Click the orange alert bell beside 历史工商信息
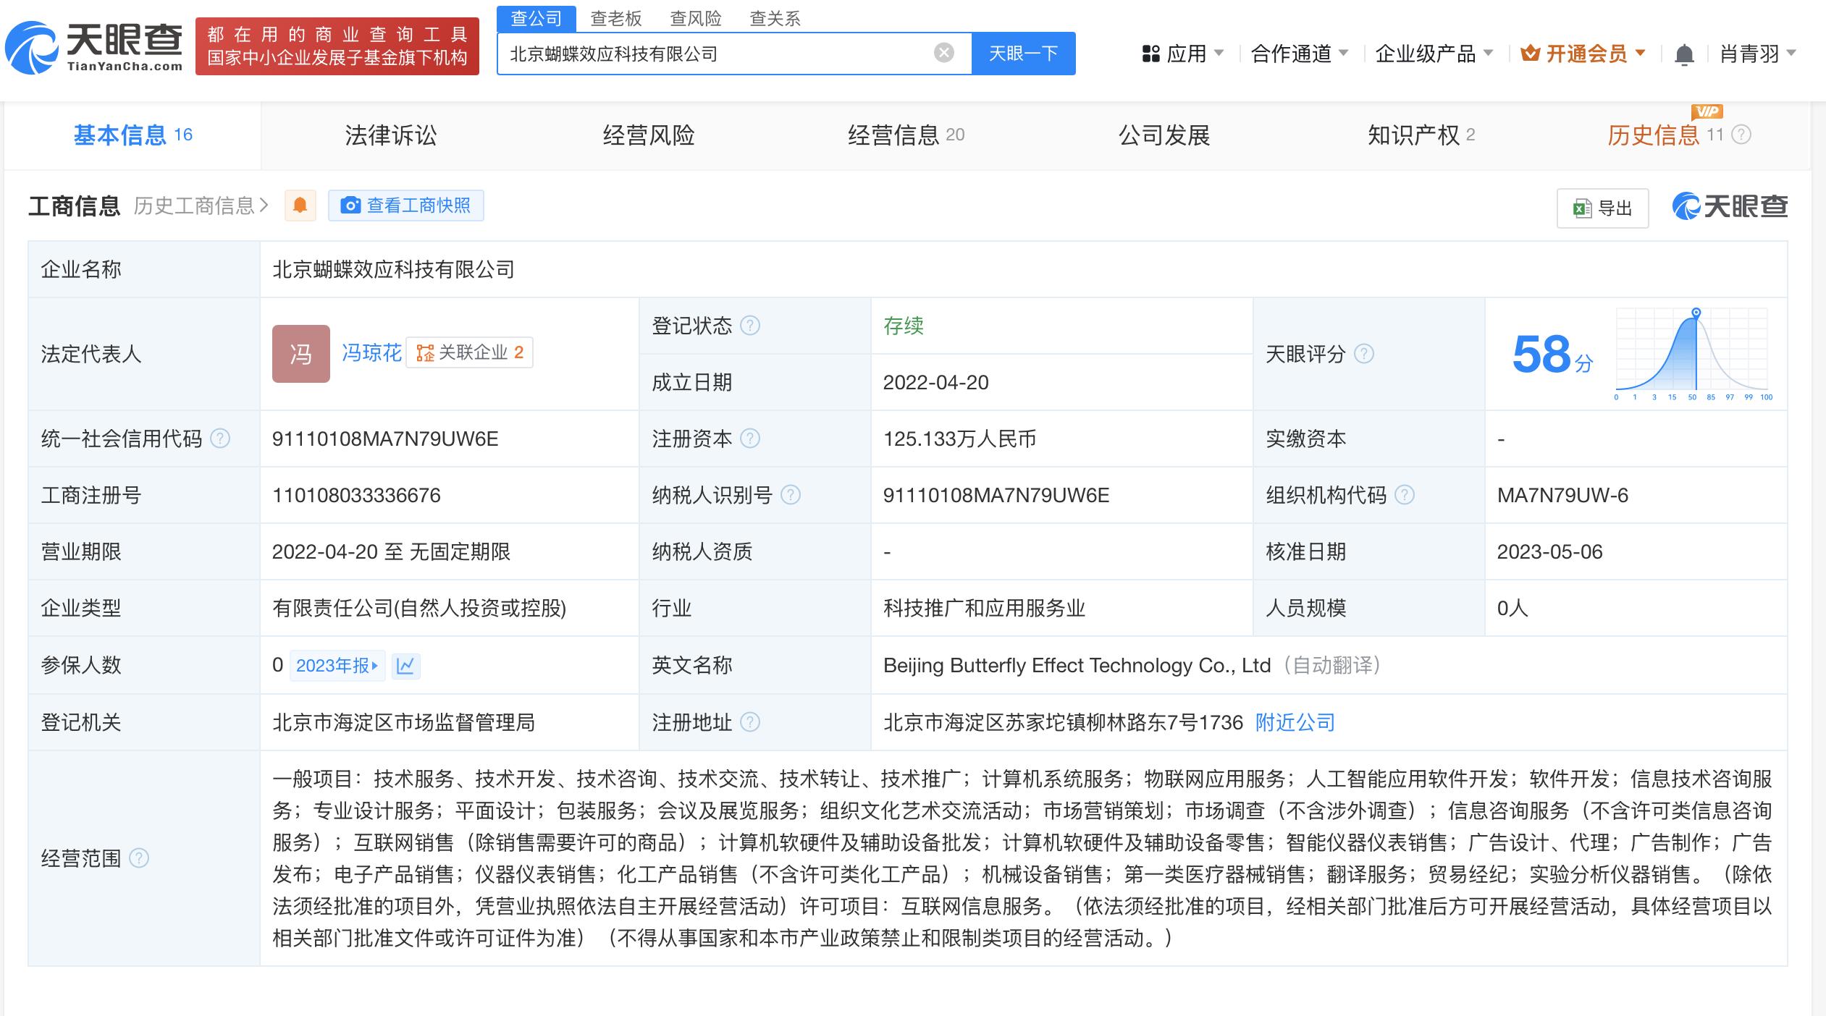 (300, 206)
